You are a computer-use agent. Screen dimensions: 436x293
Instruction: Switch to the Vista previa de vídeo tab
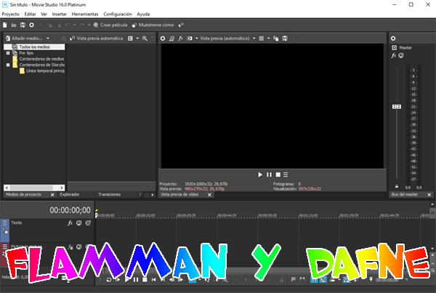point(179,195)
